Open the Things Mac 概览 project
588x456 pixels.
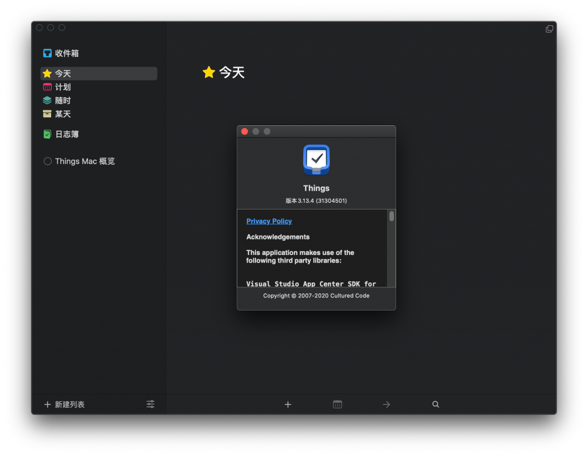tap(98, 161)
